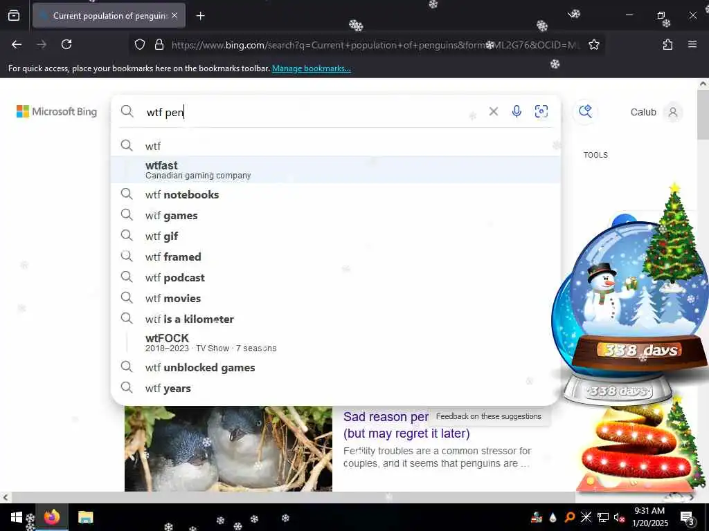Select the 'wtf podcast' suggestion
The width and height of the screenshot is (709, 531).
pyautogui.click(x=336, y=278)
